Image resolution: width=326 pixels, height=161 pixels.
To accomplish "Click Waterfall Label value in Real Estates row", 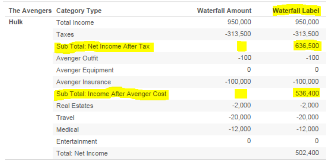I will tap(309, 105).
